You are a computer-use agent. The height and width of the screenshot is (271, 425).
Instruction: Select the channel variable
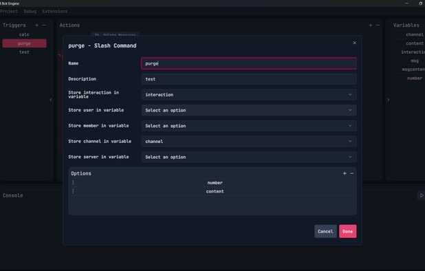[415, 34]
